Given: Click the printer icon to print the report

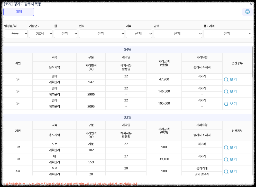Looking at the screenshot, I should click(247, 12).
